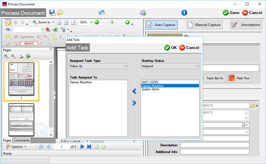266x164 pixels.
Task: Click the print icon in Pages panel
Action: 21,56
